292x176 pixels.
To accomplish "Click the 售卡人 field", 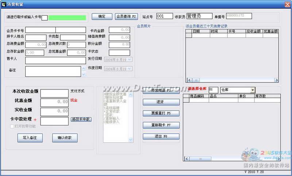I will click(55, 60).
